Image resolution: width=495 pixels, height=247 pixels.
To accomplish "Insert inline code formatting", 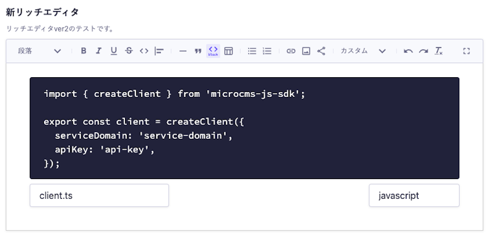I will (144, 51).
